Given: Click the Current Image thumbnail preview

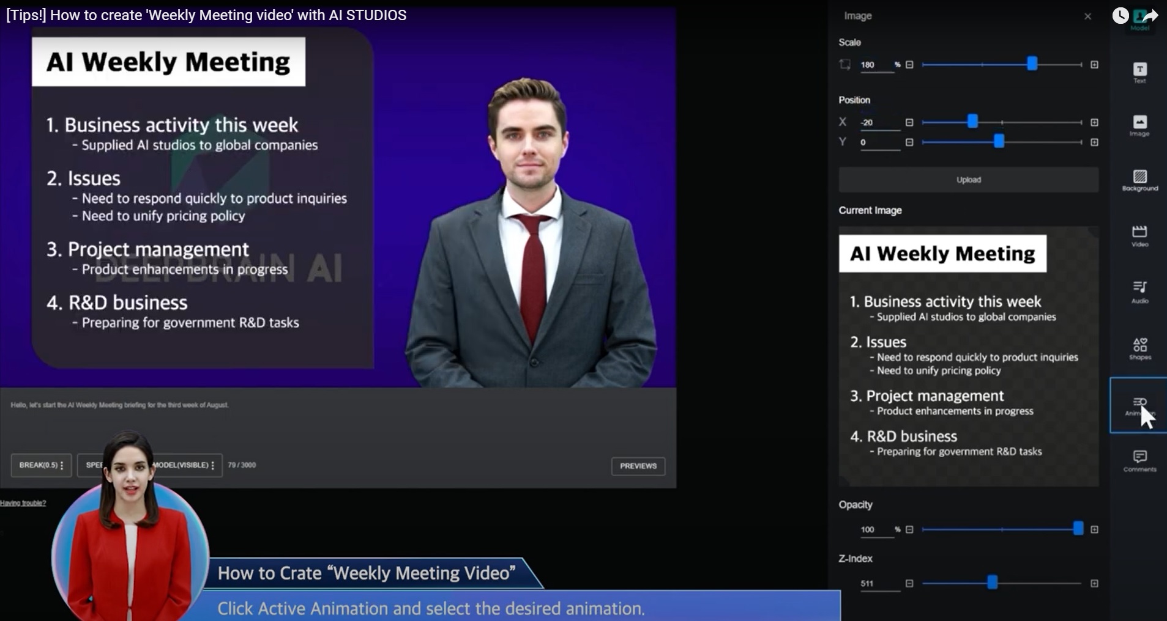Looking at the screenshot, I should (969, 356).
